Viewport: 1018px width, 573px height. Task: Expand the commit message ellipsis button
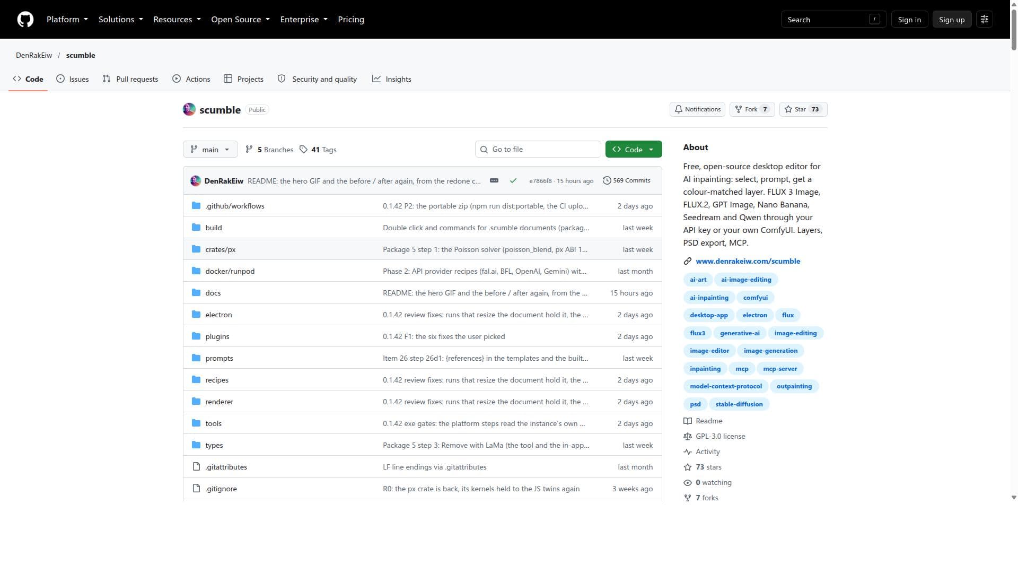click(494, 181)
